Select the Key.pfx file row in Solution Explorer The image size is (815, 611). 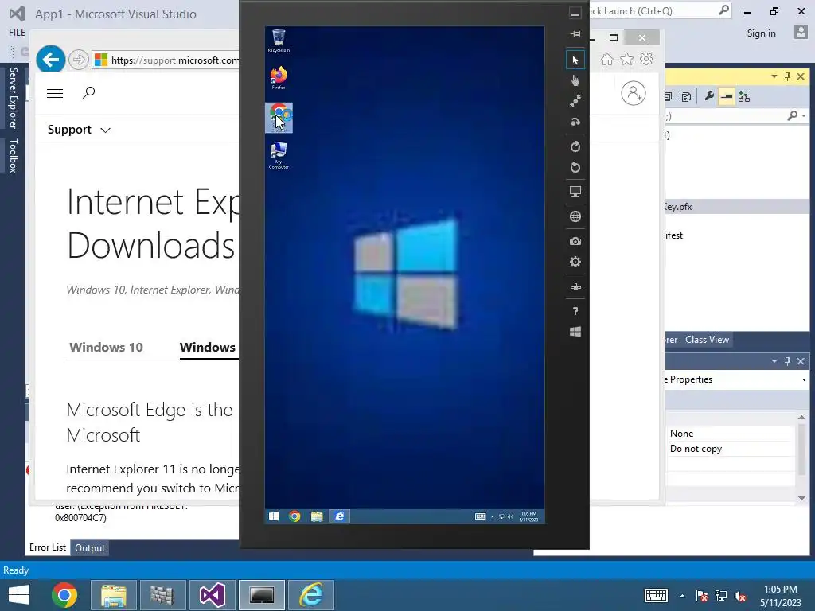(737, 207)
